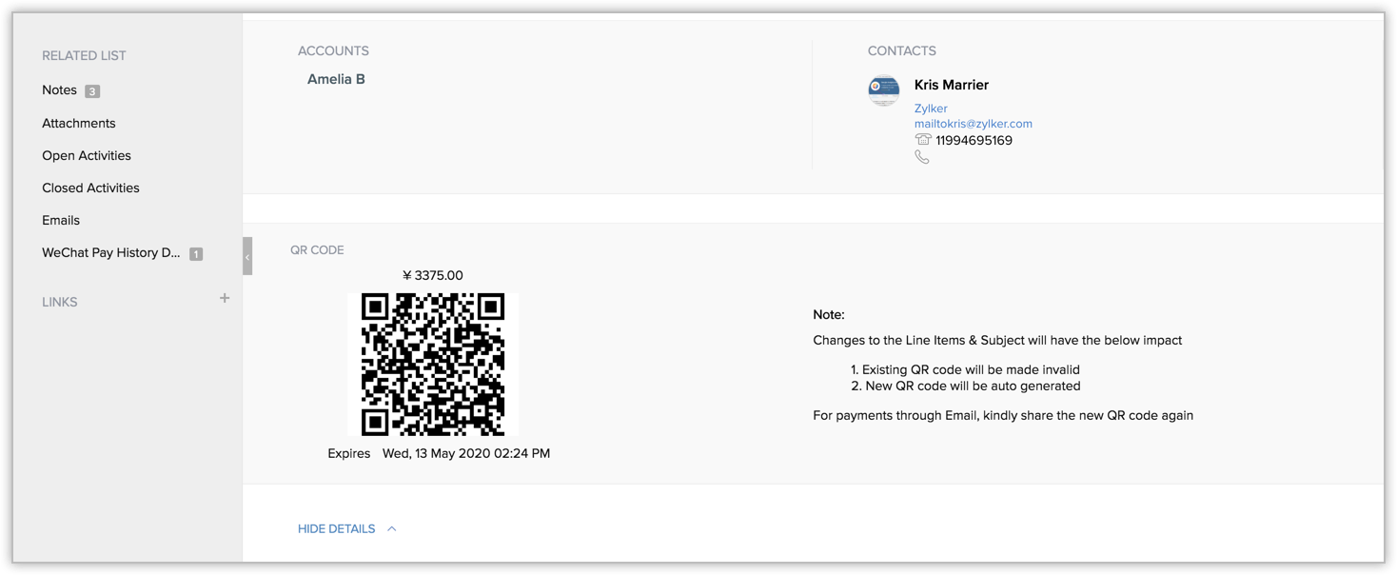The width and height of the screenshot is (1397, 575).
Task: Click the RELATED LIST heading
Action: 84,55
